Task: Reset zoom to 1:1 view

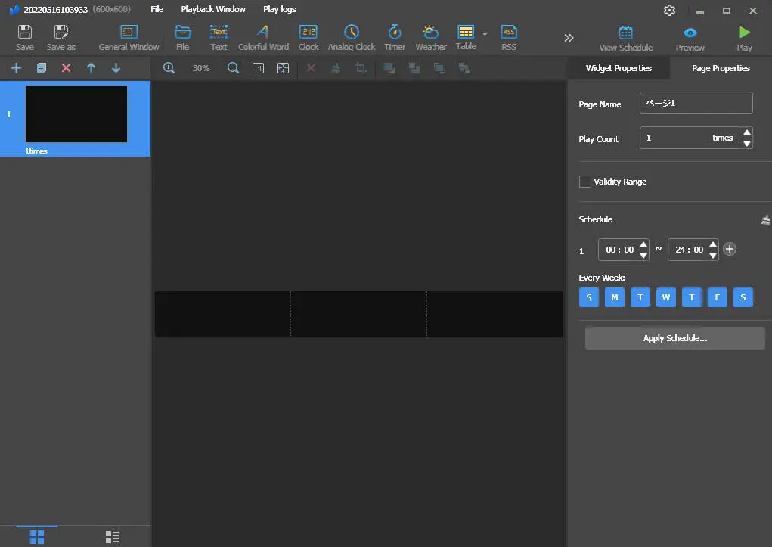Action: 258,67
